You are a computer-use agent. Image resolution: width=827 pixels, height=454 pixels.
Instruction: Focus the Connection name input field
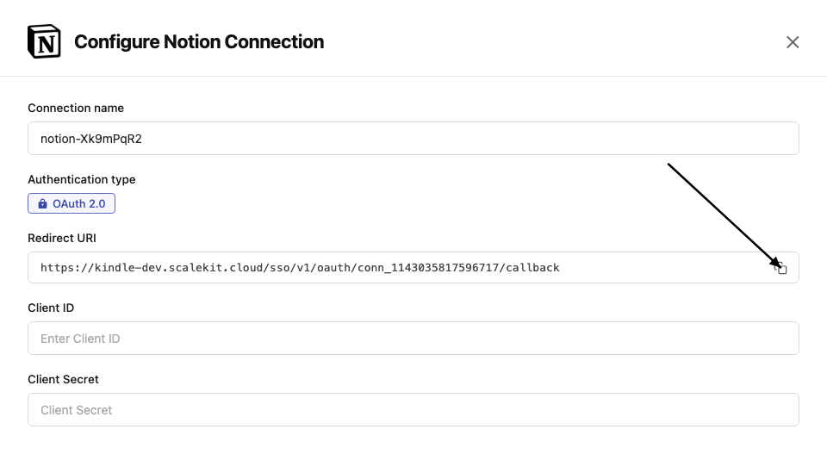tap(413, 139)
